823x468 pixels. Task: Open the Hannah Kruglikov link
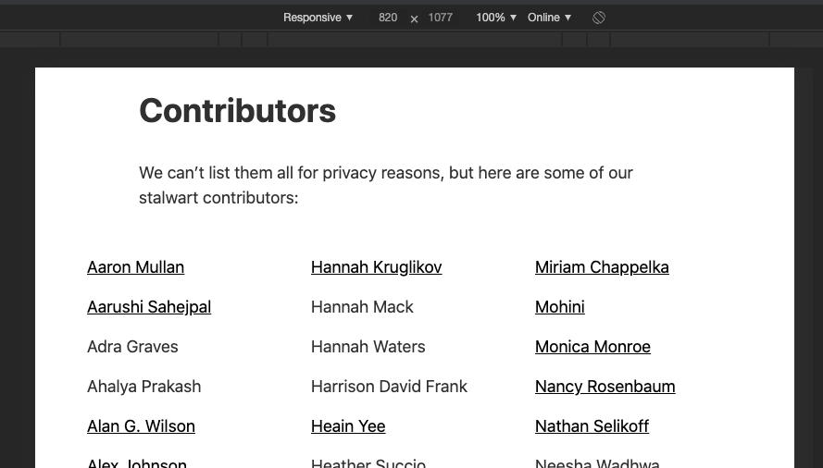[x=377, y=267]
